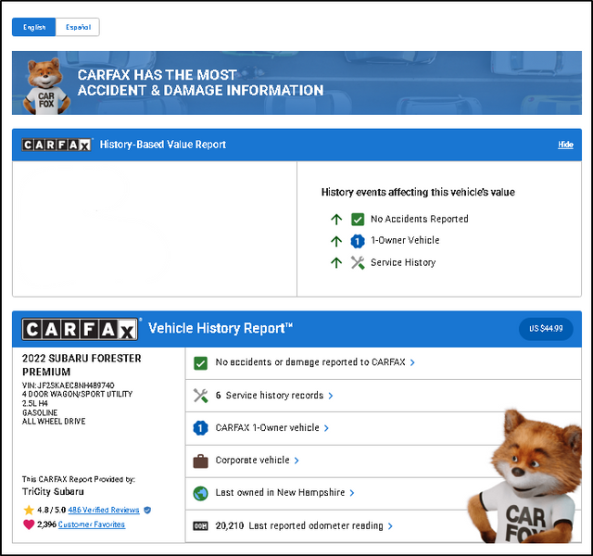Expand chevron after CARFAX 1-Owner vehicle

[326, 428]
